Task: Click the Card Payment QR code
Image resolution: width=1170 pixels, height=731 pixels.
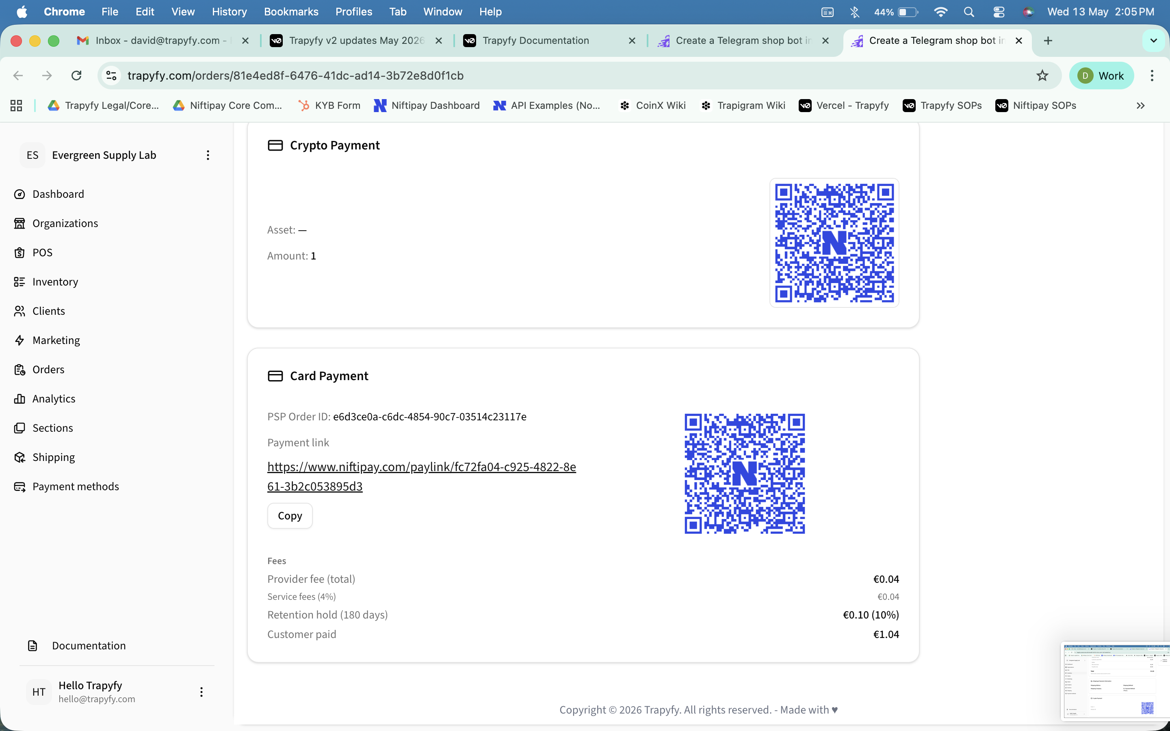Action: 745,474
